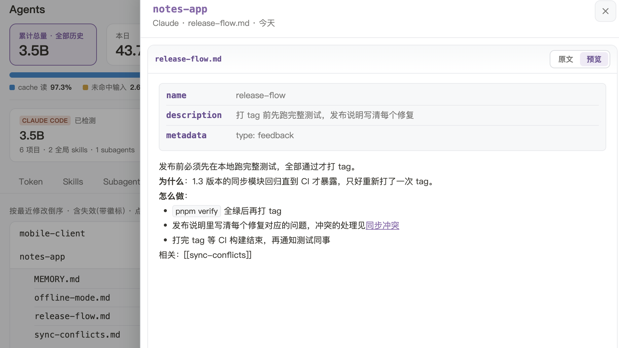Image resolution: width=619 pixels, height=348 pixels.
Task: Click the orange 未命中输入 legend swatch
Action: click(85, 87)
